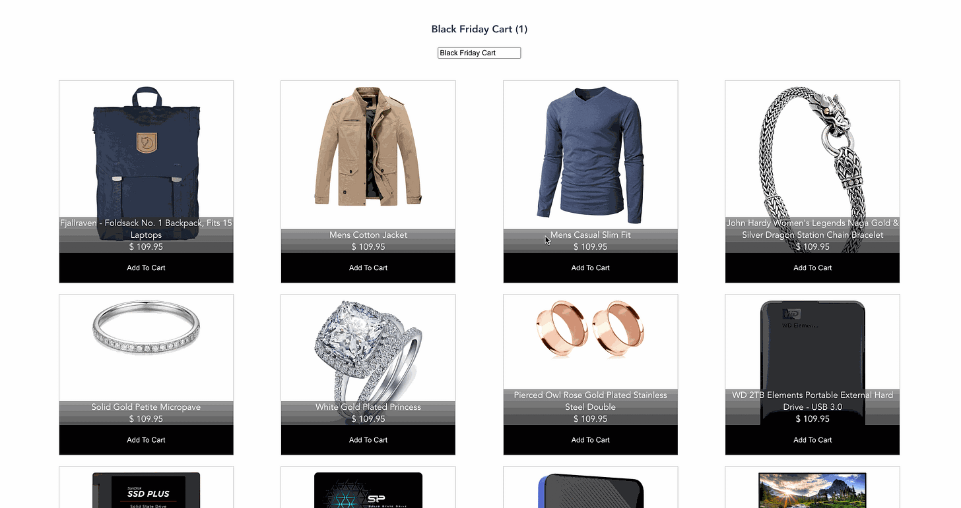Click the Black Friday Cart (1) heading

(479, 29)
